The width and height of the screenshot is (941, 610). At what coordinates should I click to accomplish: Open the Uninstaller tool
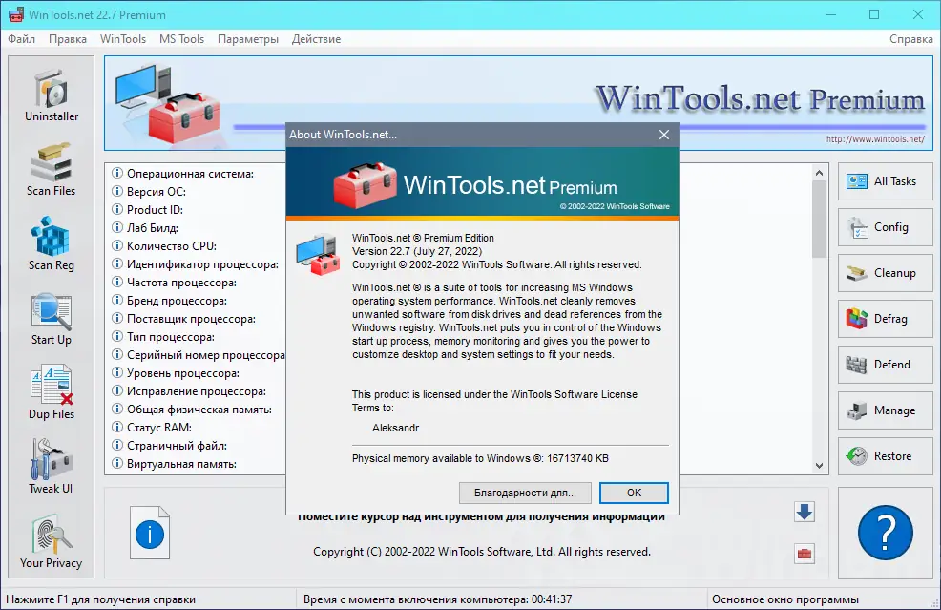point(52,96)
